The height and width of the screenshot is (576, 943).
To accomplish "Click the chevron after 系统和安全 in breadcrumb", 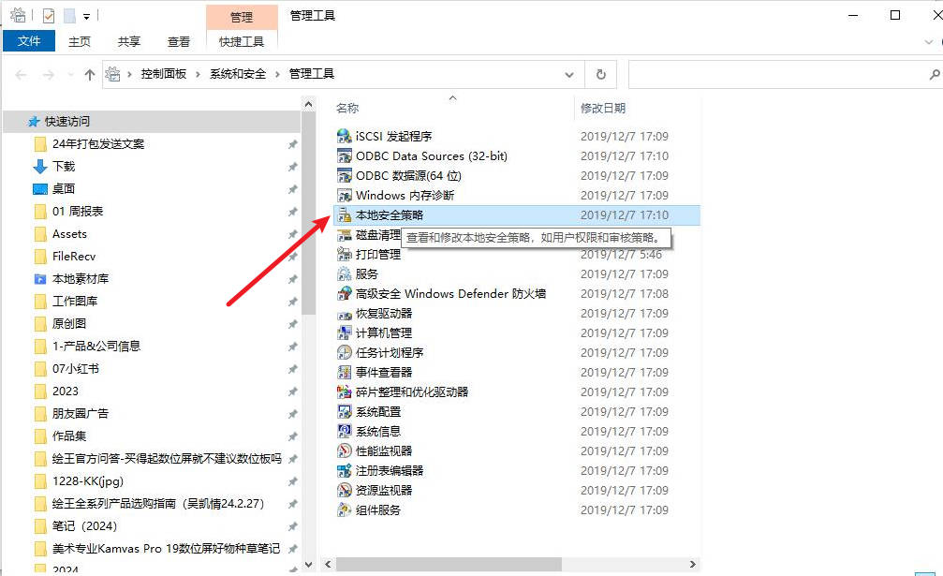I will click(277, 75).
